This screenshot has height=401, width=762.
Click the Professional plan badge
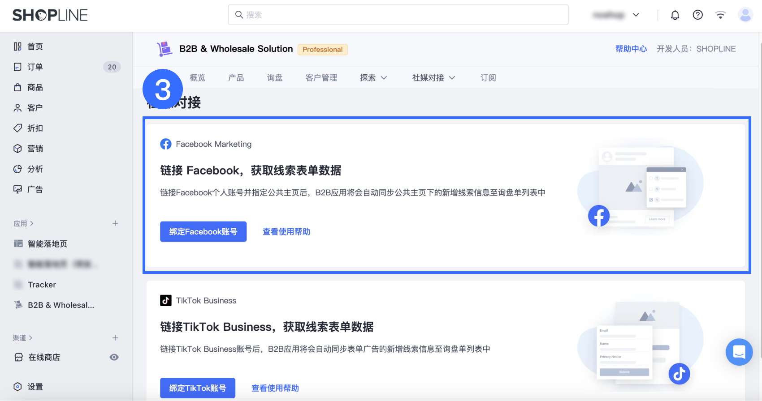[323, 49]
